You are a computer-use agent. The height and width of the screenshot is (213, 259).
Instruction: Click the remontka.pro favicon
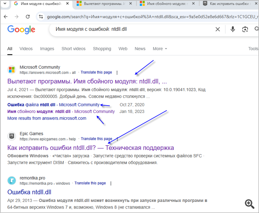[x=12, y=181]
